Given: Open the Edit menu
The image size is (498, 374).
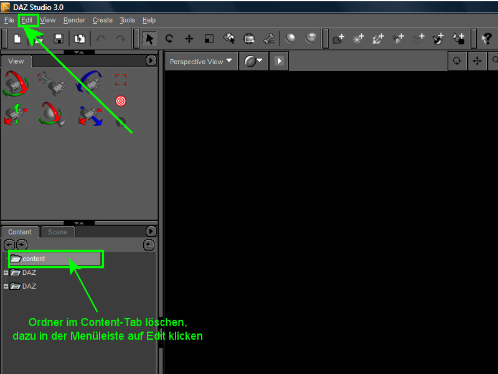Looking at the screenshot, I should coord(27,21).
